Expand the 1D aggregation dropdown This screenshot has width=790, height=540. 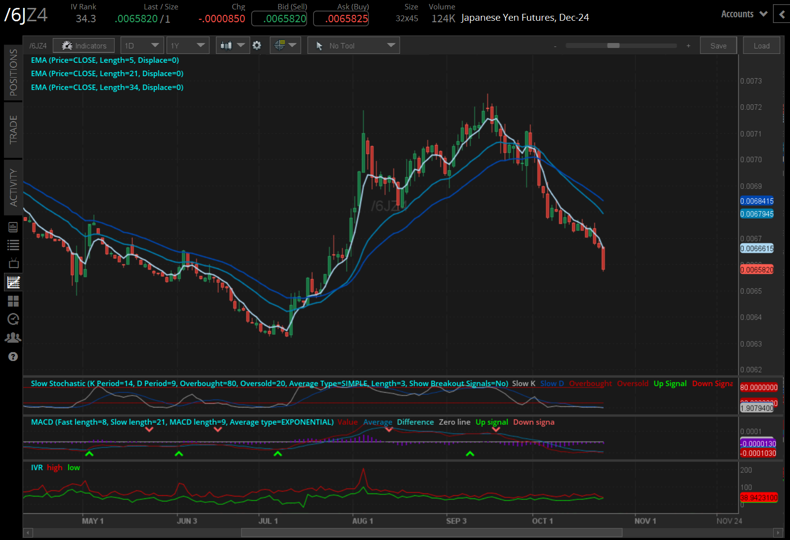(x=142, y=45)
